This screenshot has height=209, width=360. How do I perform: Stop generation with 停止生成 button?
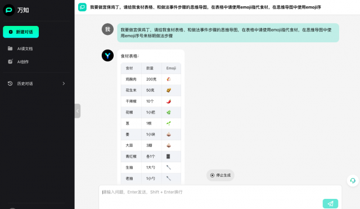(x=220, y=175)
